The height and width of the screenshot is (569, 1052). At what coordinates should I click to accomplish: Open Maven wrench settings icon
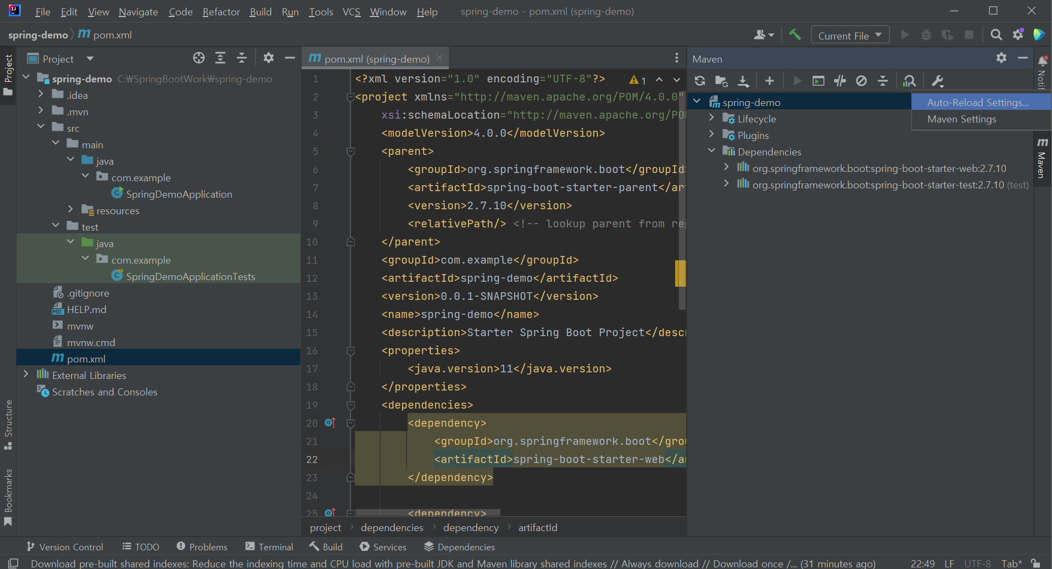pos(937,81)
